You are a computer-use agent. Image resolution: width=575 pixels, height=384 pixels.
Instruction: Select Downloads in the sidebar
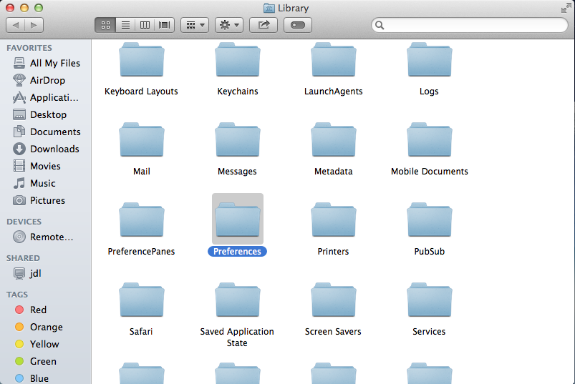point(54,149)
